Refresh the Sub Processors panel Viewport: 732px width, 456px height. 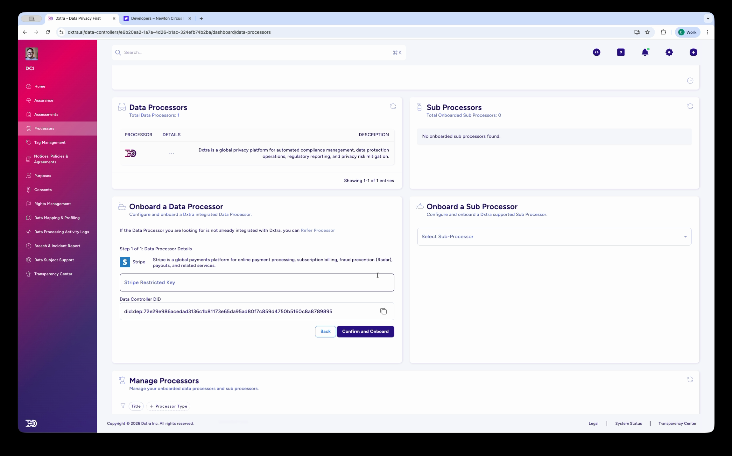tap(691, 106)
